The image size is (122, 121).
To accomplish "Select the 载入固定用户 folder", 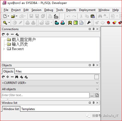I will point(24,40).
